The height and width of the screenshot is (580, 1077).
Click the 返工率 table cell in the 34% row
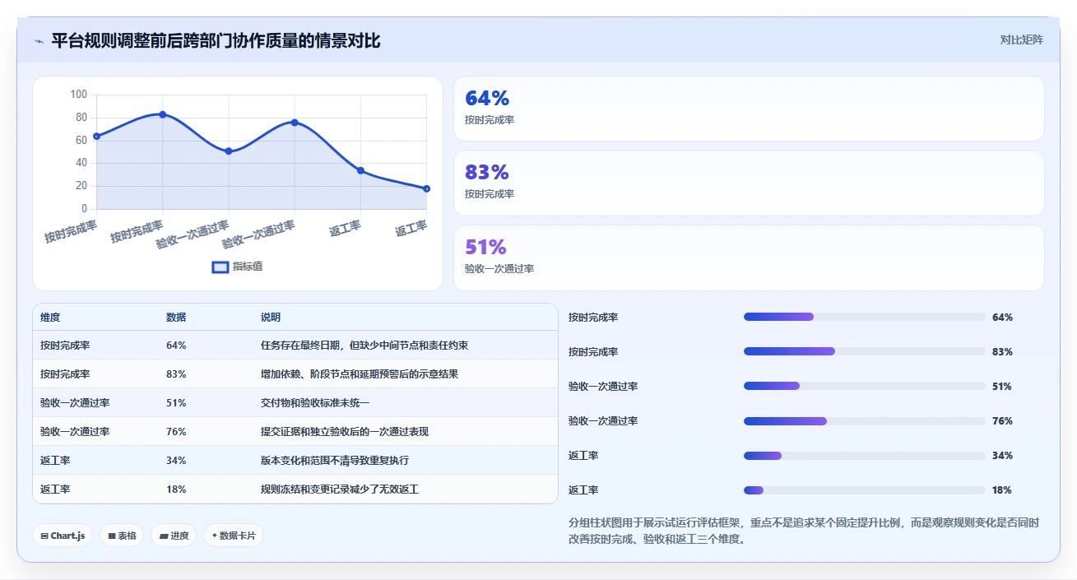(55, 461)
